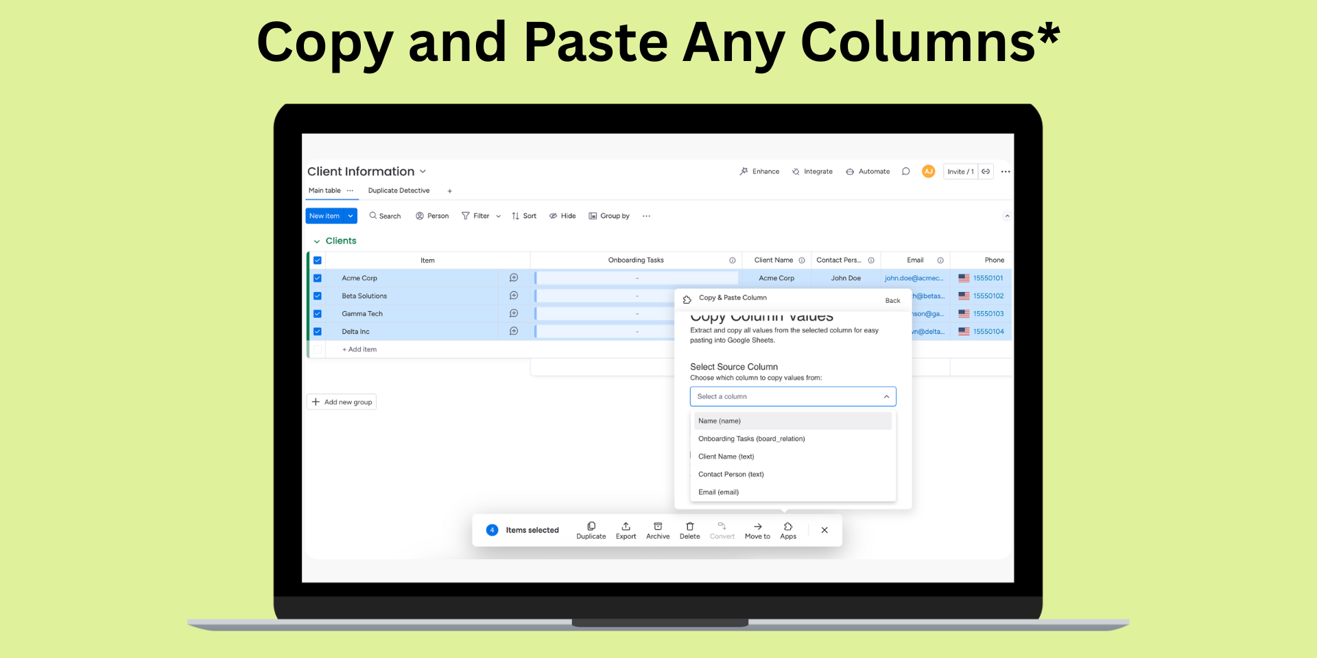Click the Move to arrow icon
Screen dimensions: 1317x658
(x=757, y=526)
